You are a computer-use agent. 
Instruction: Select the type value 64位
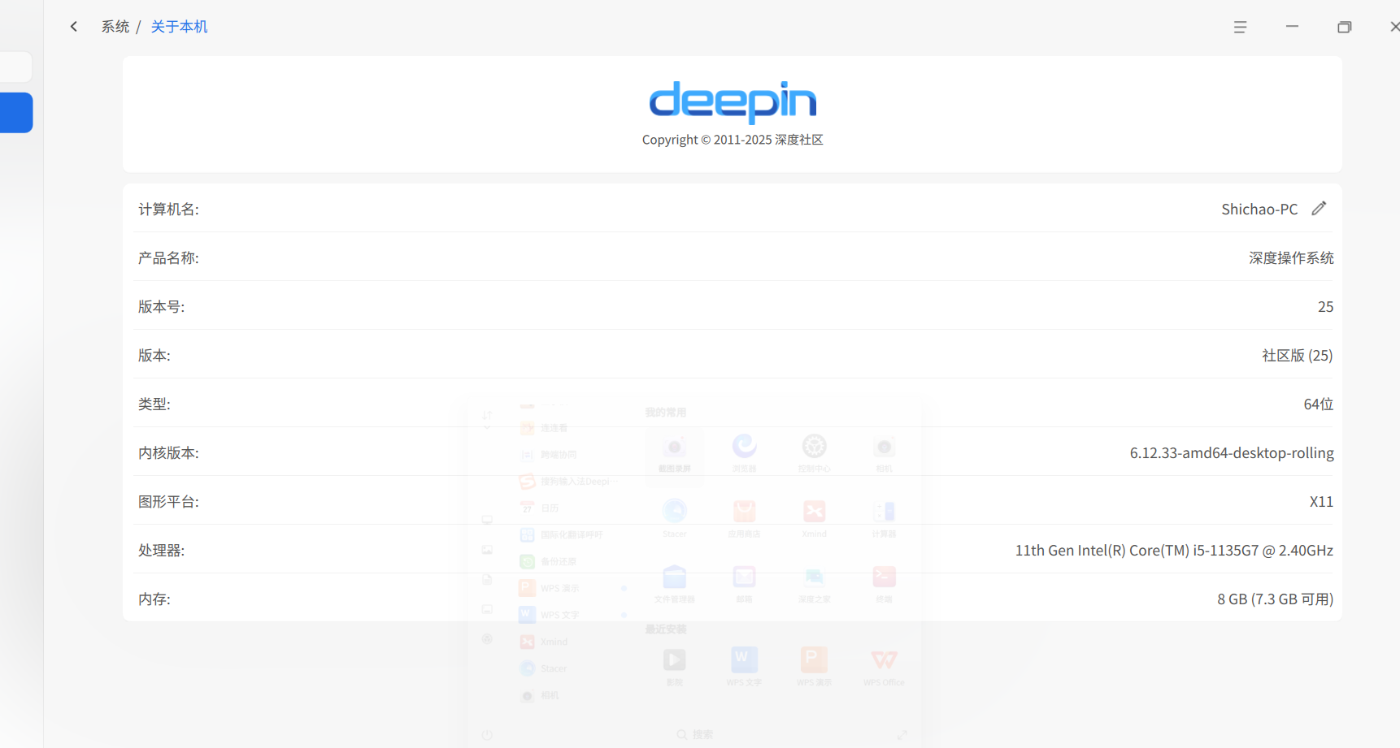click(x=1319, y=404)
